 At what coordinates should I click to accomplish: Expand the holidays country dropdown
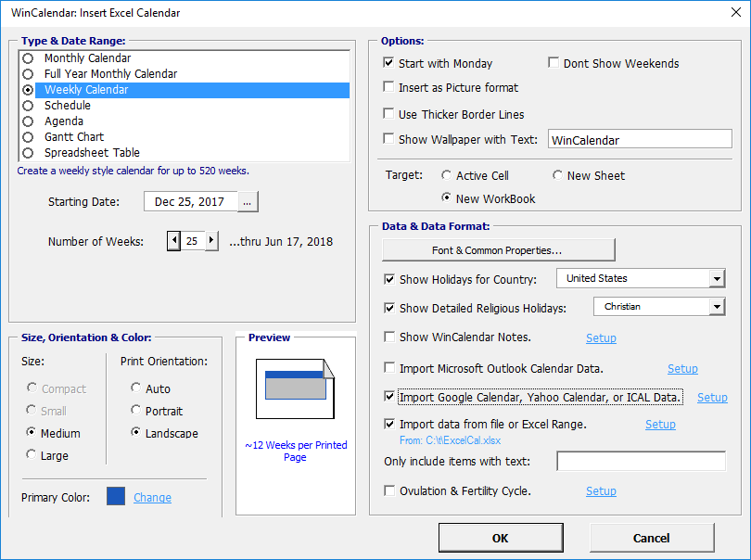[716, 279]
